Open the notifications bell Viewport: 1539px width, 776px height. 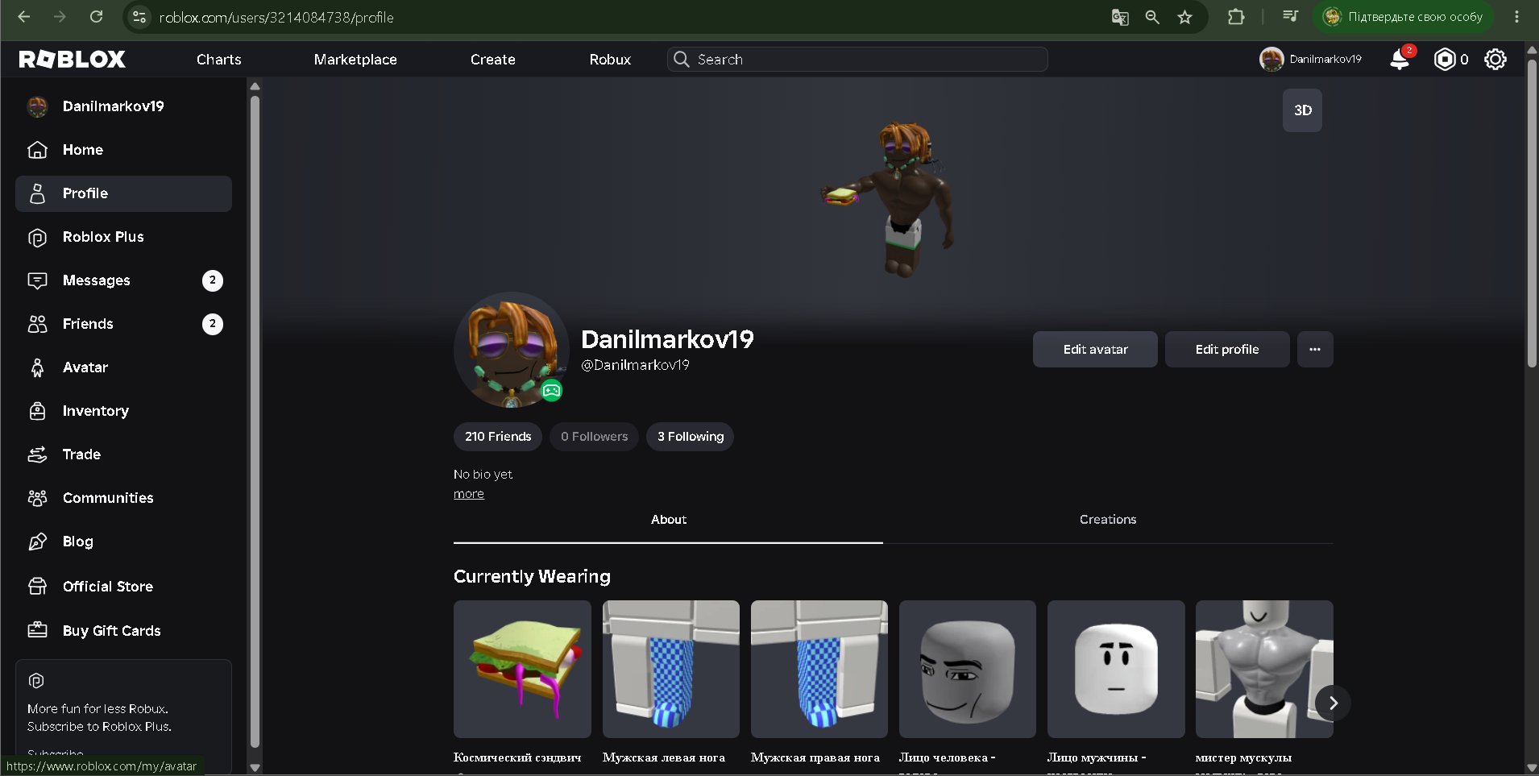coord(1400,59)
